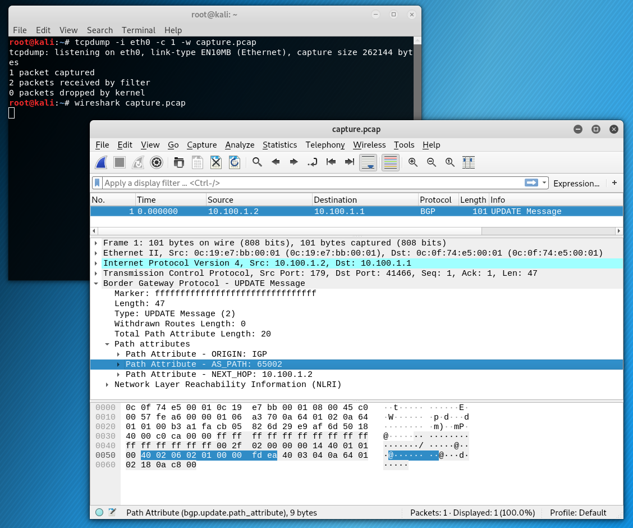Open the Statistics menu
Screen dimensions: 633x528
click(279, 145)
